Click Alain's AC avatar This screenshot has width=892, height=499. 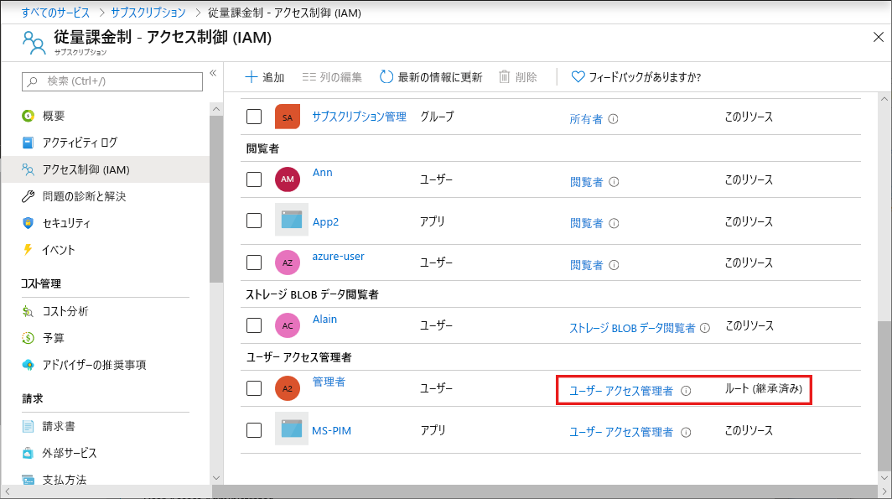point(288,325)
